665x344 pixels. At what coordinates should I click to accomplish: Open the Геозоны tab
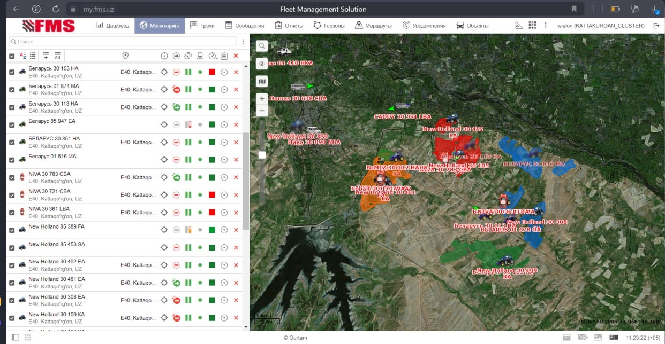329,26
